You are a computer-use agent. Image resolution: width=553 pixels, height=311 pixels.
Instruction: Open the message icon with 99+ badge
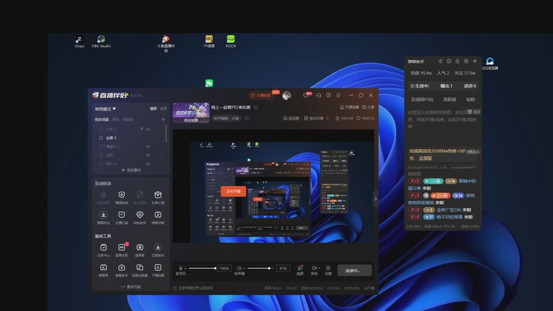[x=307, y=95]
